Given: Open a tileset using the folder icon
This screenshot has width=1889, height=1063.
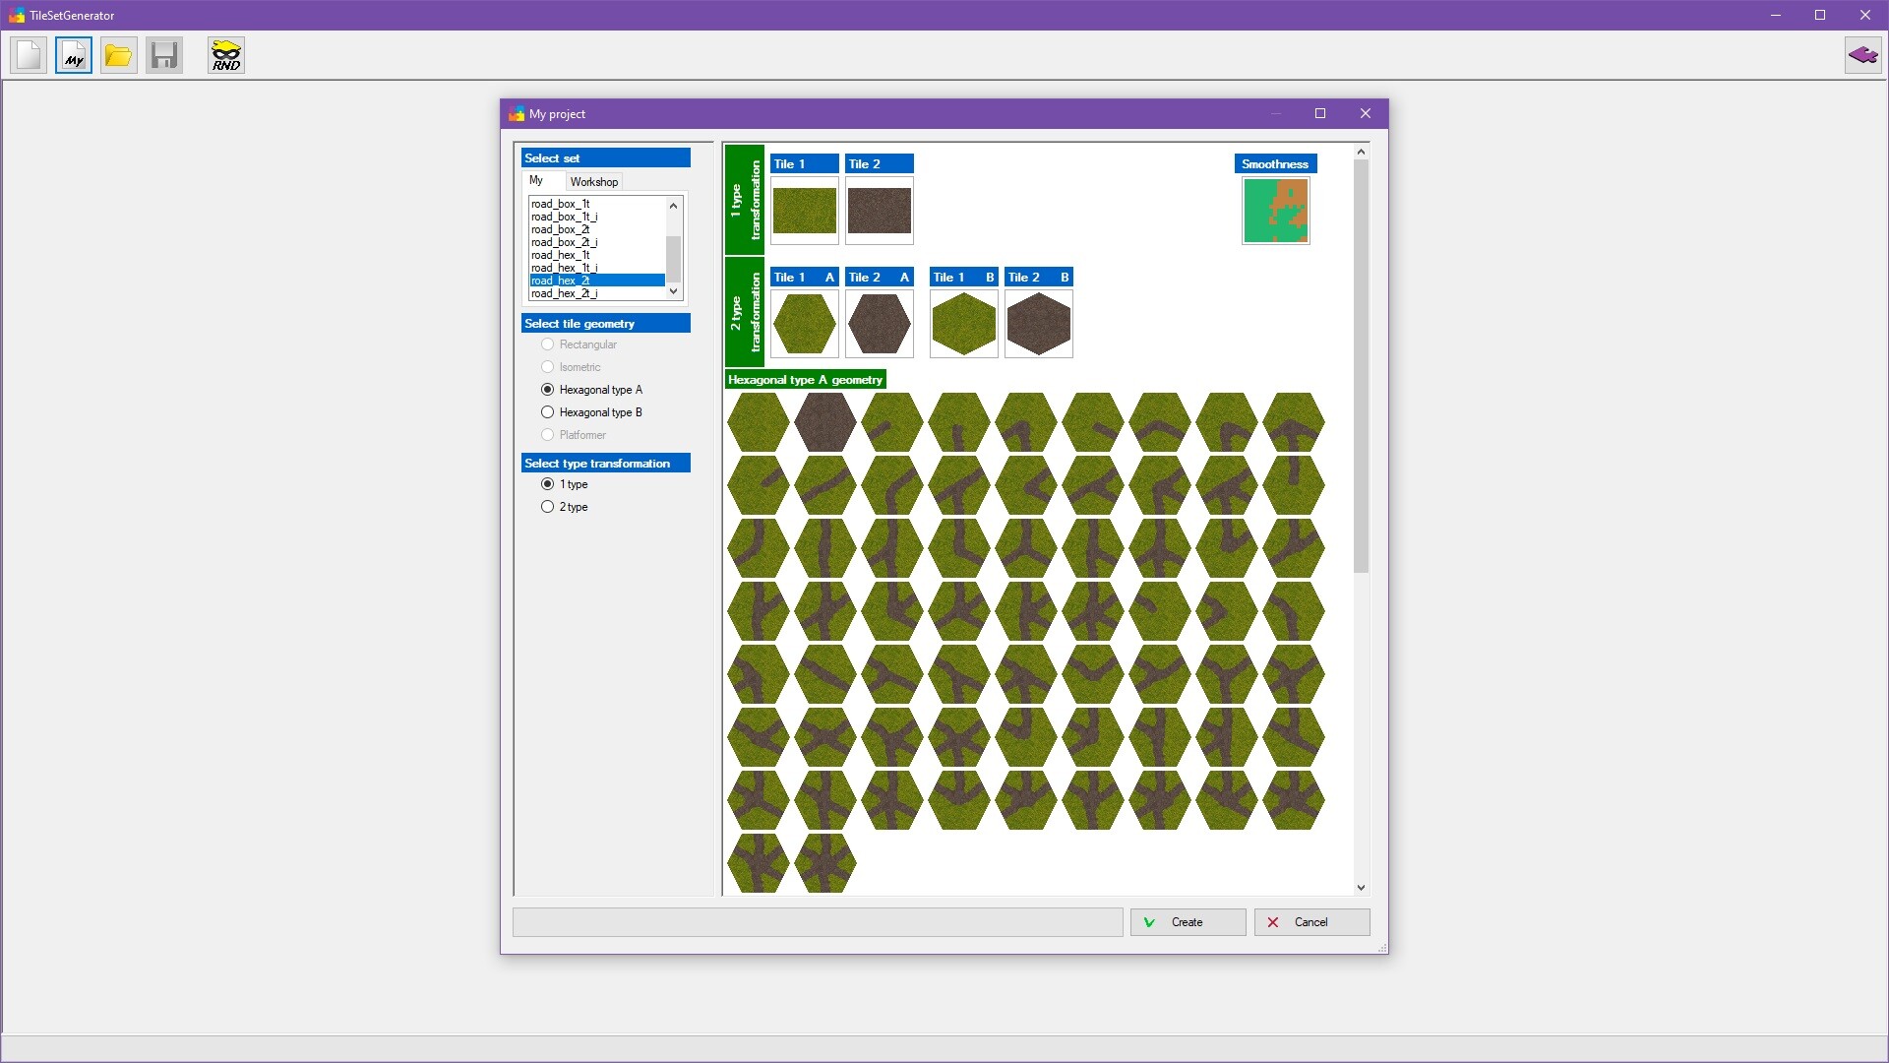Looking at the screenshot, I should pyautogui.click(x=118, y=55).
